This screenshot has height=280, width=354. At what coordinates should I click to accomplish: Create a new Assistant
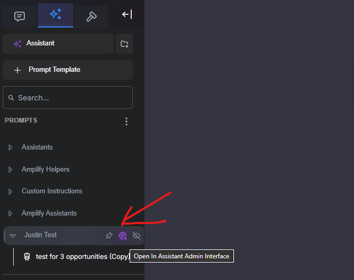58,44
